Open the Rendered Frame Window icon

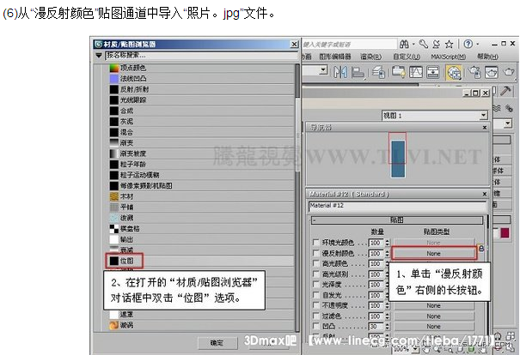[x=492, y=72]
